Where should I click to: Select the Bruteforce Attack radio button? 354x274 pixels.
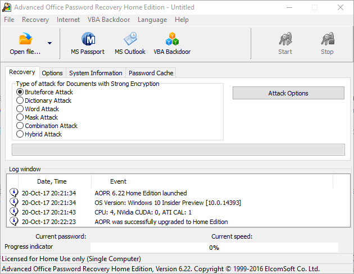coord(20,92)
